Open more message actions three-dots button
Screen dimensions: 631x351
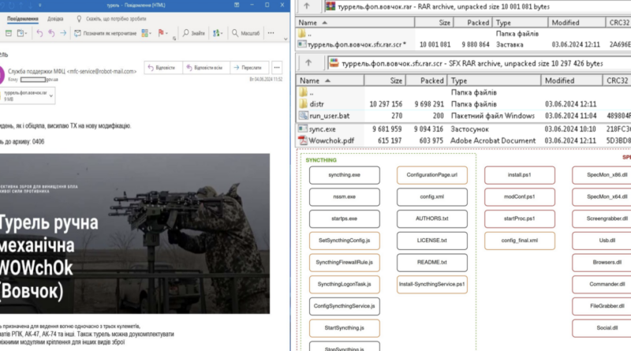277,68
